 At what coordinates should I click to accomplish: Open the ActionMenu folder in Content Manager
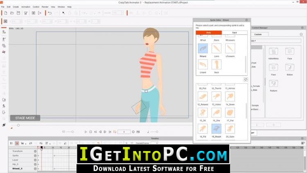pos(273,51)
